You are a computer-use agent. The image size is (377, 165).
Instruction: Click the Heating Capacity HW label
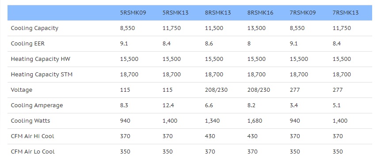click(x=40, y=59)
